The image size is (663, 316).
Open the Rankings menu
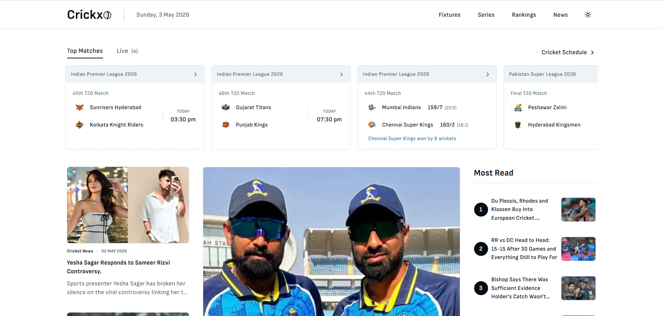point(524,15)
